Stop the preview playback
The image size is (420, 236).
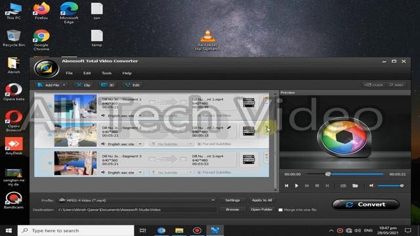coord(317,186)
